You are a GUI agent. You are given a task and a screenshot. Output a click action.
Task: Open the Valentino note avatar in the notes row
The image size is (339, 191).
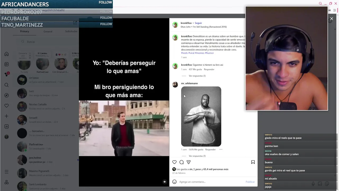(x=42, y=64)
